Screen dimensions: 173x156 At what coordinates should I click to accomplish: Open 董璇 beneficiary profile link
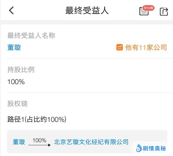click(x=14, y=47)
